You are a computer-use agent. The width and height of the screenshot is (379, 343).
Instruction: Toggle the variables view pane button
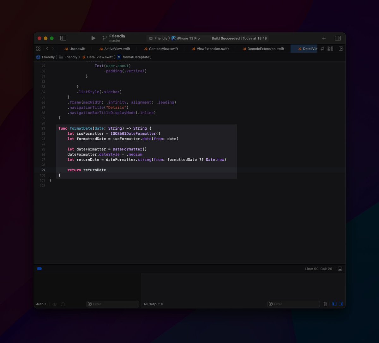pos(334,304)
